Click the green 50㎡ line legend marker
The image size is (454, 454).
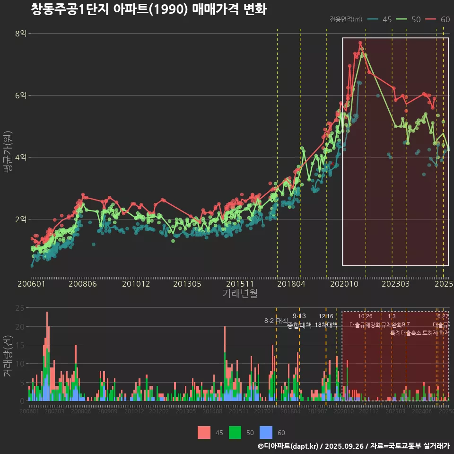click(x=402, y=19)
